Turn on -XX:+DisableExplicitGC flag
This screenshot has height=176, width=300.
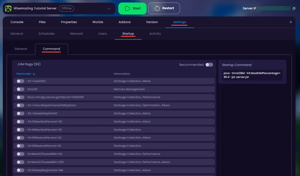[x=20, y=114]
